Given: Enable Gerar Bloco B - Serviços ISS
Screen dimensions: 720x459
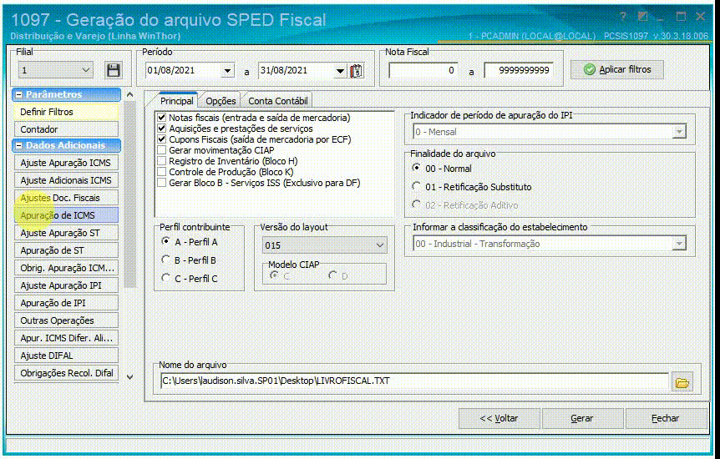Looking at the screenshot, I should click(x=162, y=183).
